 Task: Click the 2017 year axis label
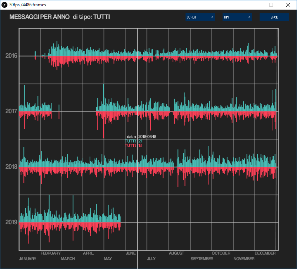pos(11,111)
